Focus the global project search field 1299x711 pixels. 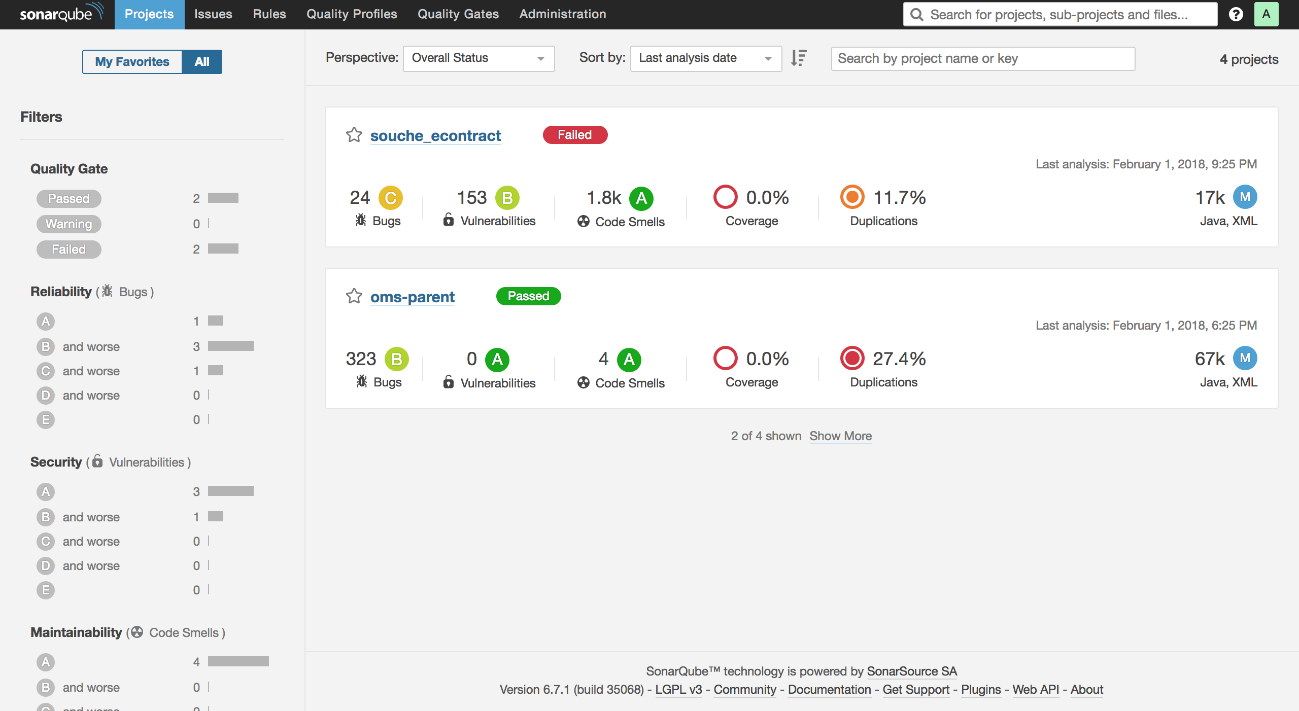pos(1061,14)
